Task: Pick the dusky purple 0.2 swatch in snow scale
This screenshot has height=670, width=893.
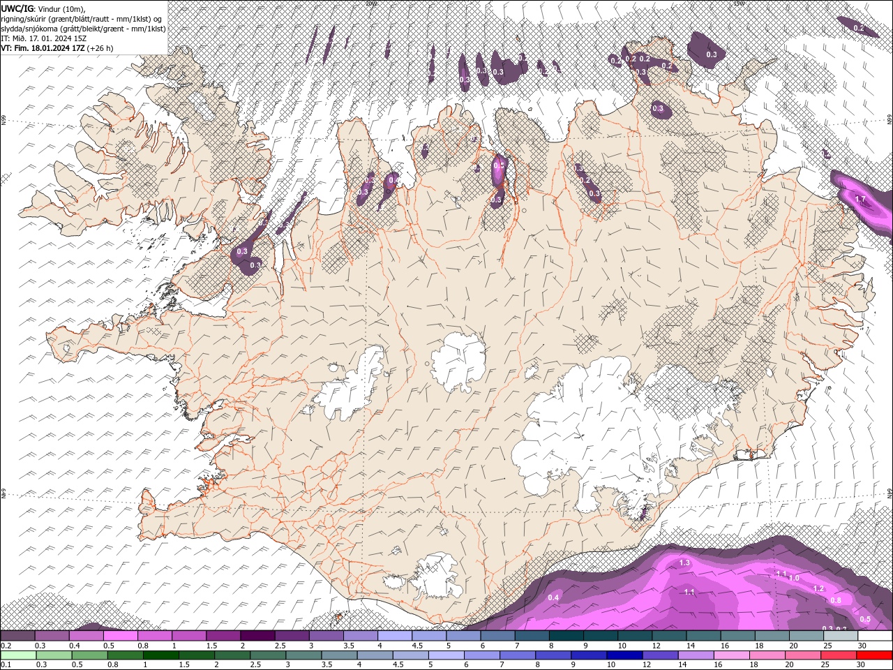Action: (17, 635)
